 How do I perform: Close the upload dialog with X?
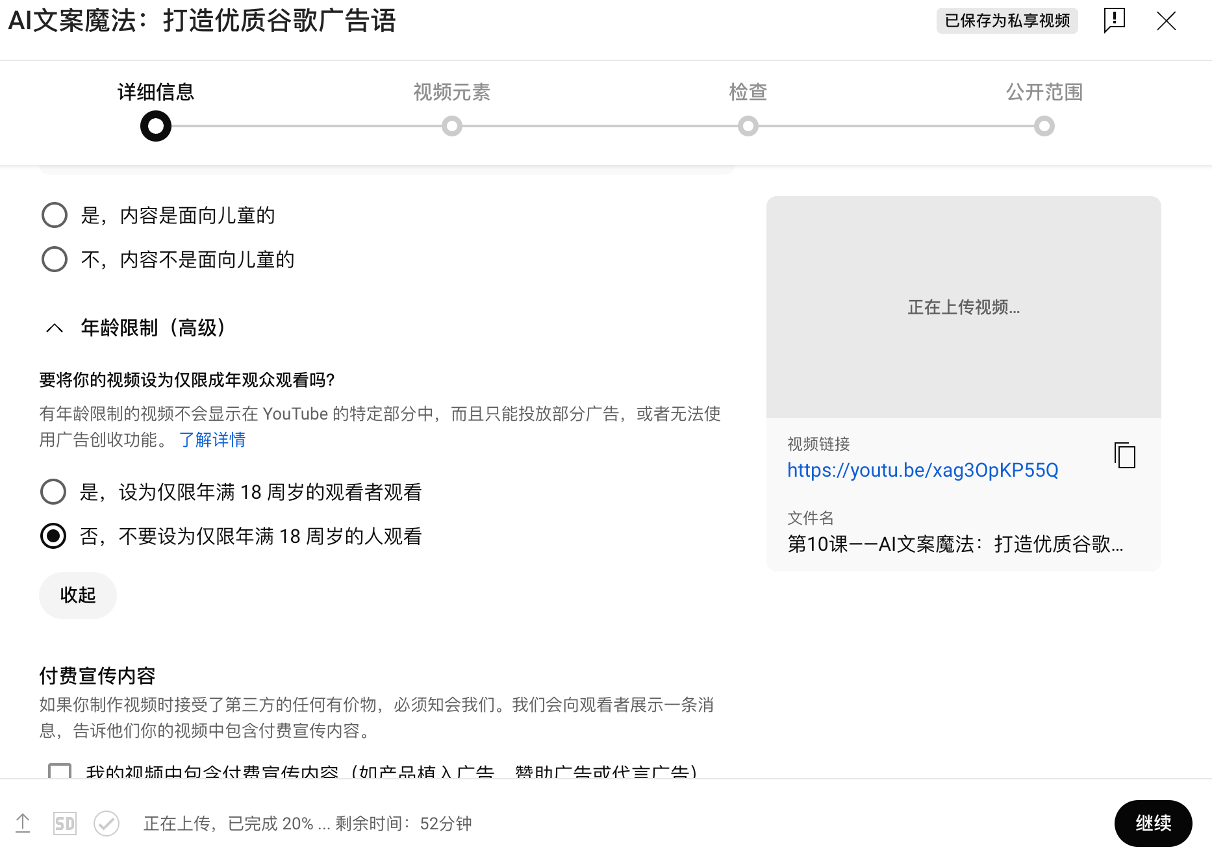[x=1166, y=21]
